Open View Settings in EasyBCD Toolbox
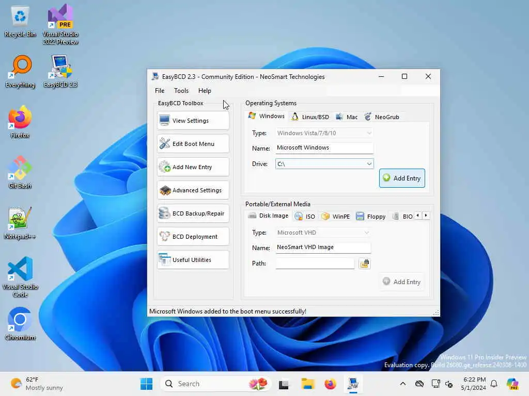Image resolution: width=529 pixels, height=396 pixels. click(193, 121)
